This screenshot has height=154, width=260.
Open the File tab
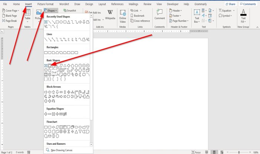5,4
